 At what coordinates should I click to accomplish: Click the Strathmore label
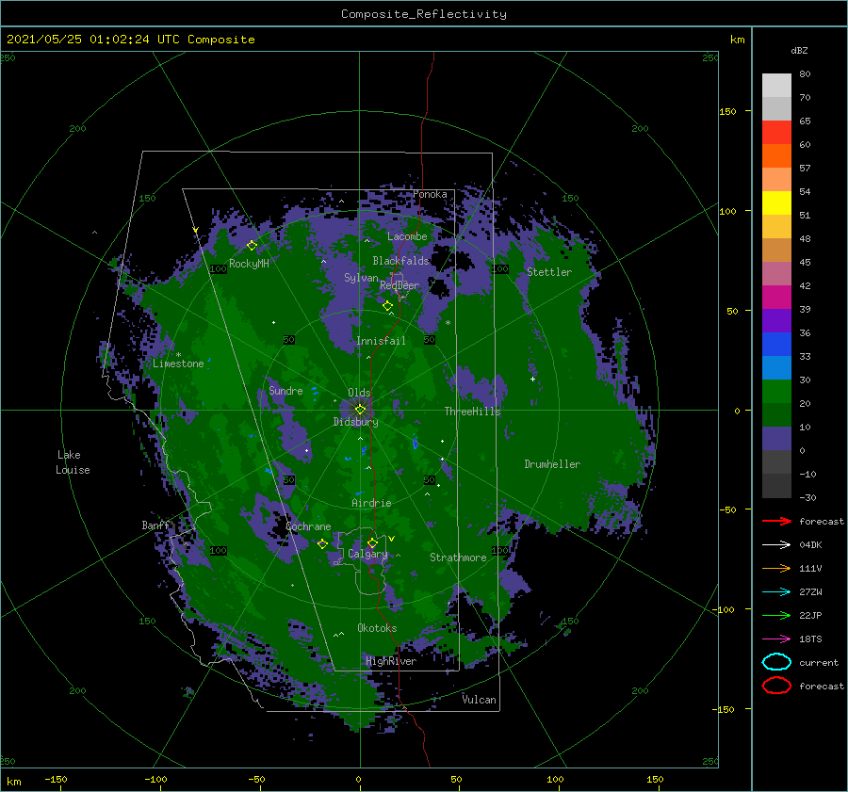coord(458,558)
